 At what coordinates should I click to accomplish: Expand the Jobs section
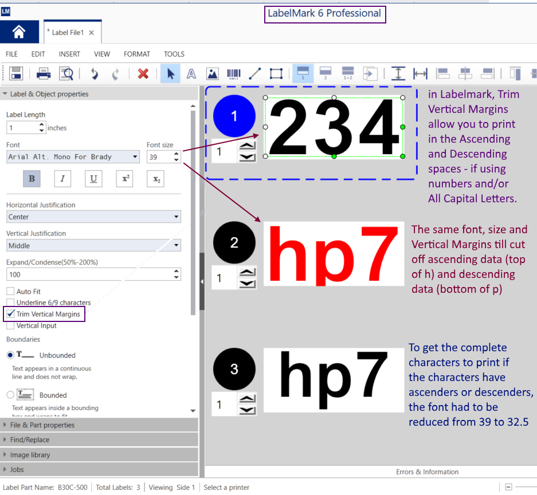(x=99, y=469)
